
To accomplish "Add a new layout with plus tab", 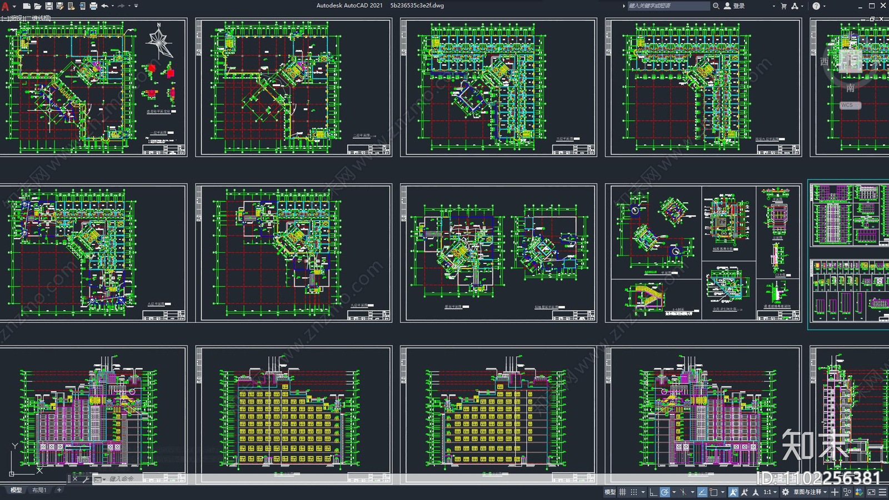I will click(x=59, y=490).
